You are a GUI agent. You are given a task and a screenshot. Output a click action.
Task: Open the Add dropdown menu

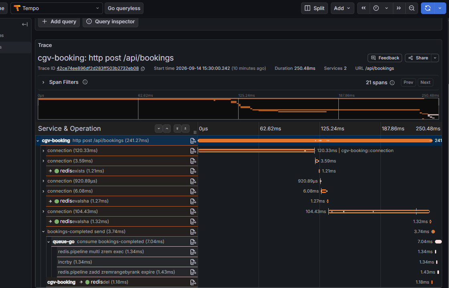[x=342, y=8]
